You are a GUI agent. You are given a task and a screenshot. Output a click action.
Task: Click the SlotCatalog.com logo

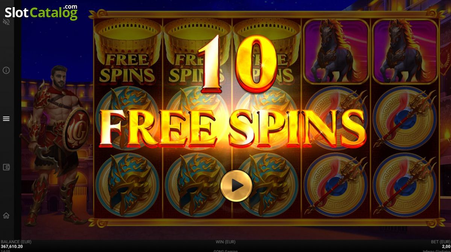click(x=41, y=12)
